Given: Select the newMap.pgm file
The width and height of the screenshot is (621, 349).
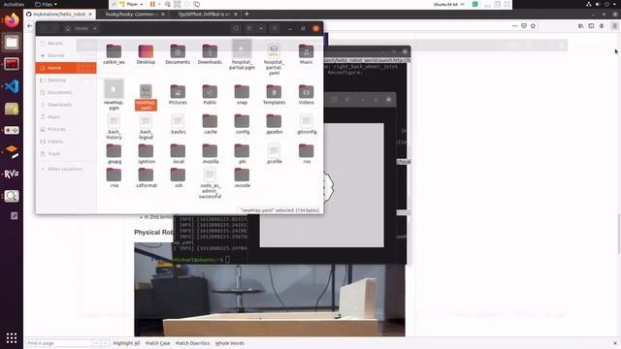Looking at the screenshot, I should click(114, 95).
